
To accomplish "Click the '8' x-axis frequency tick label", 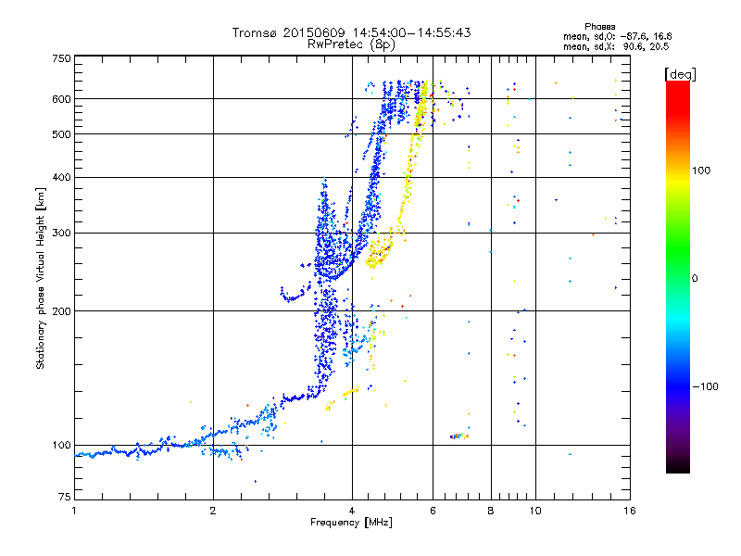I will click(491, 511).
